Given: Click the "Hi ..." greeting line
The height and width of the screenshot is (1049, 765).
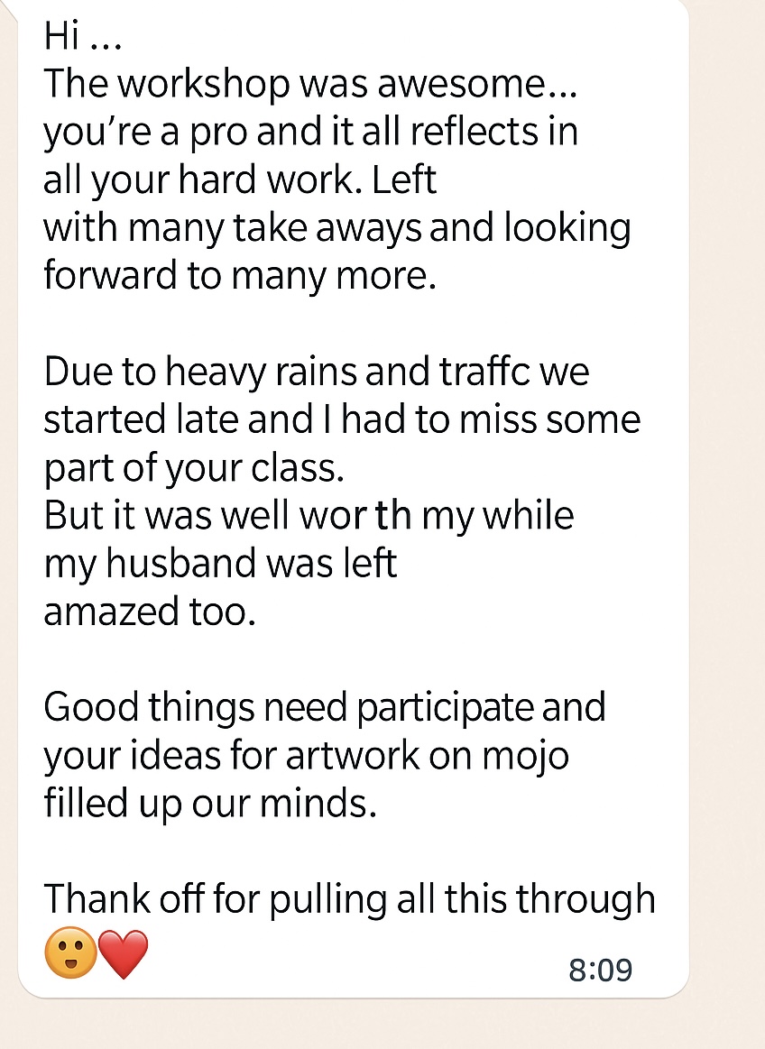Looking at the screenshot, I should [82, 36].
